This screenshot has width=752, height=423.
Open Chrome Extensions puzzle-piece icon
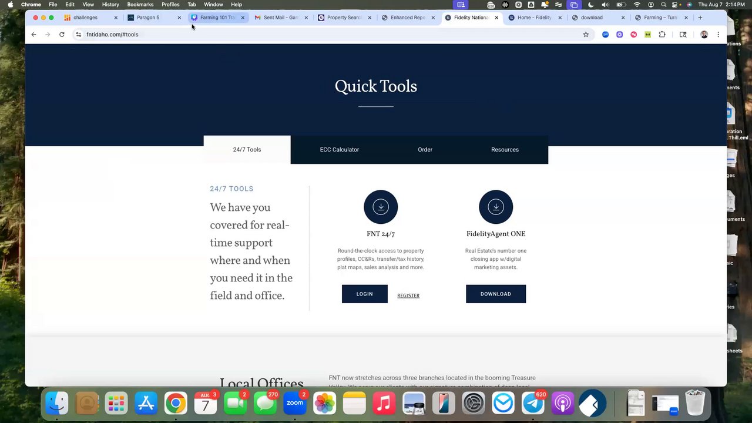pyautogui.click(x=662, y=35)
